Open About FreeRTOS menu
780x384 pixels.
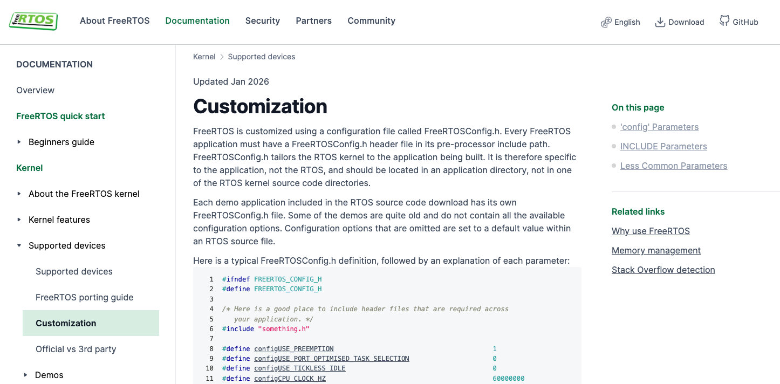coord(115,20)
